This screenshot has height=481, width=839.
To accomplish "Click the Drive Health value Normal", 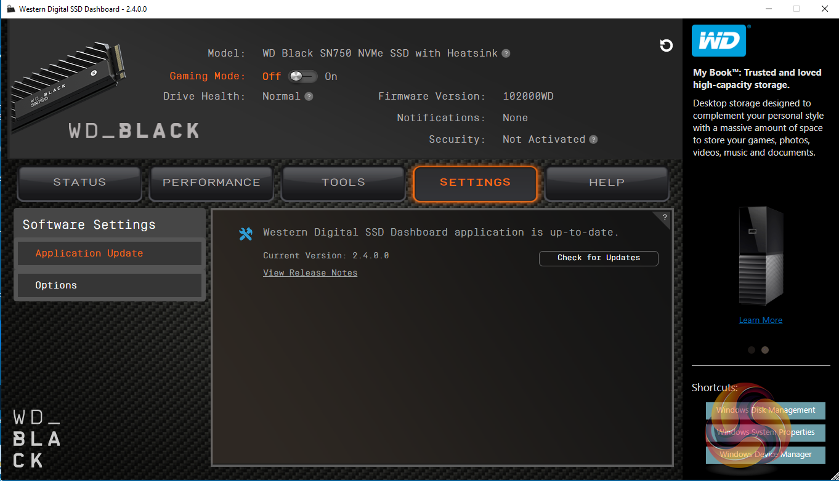I will (x=282, y=97).
